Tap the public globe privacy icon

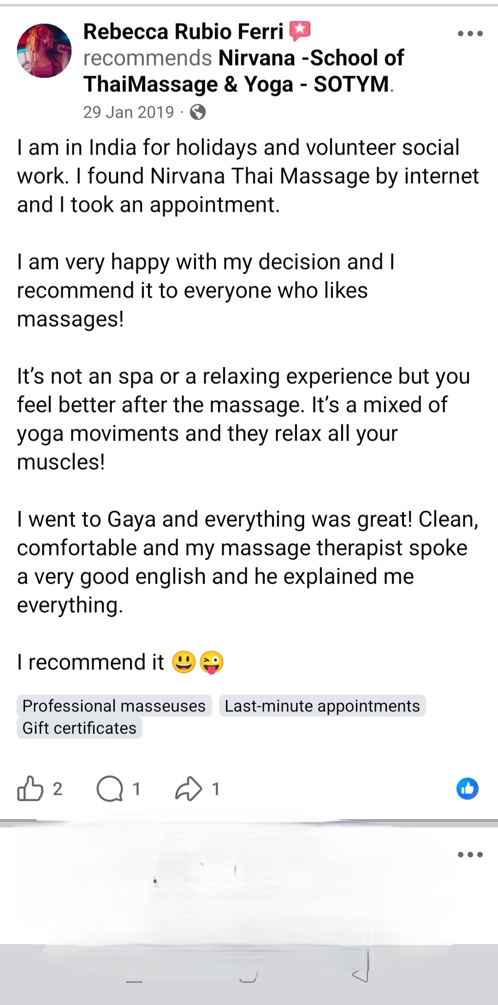point(198,112)
